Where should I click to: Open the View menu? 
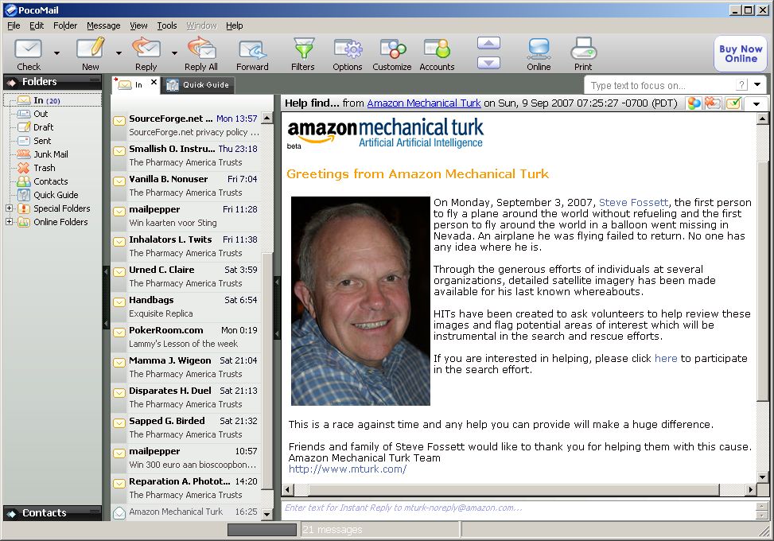tap(138, 25)
